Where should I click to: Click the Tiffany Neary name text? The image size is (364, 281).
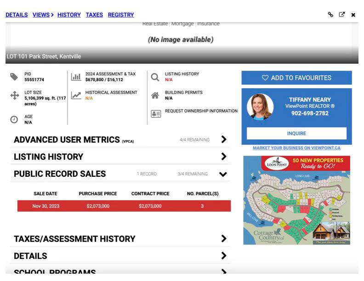coord(310,100)
